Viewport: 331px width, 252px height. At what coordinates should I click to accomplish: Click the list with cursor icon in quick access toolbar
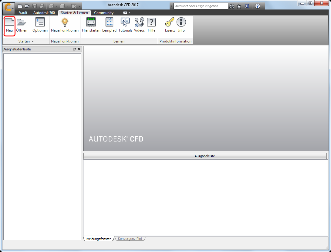[x=74, y=6]
